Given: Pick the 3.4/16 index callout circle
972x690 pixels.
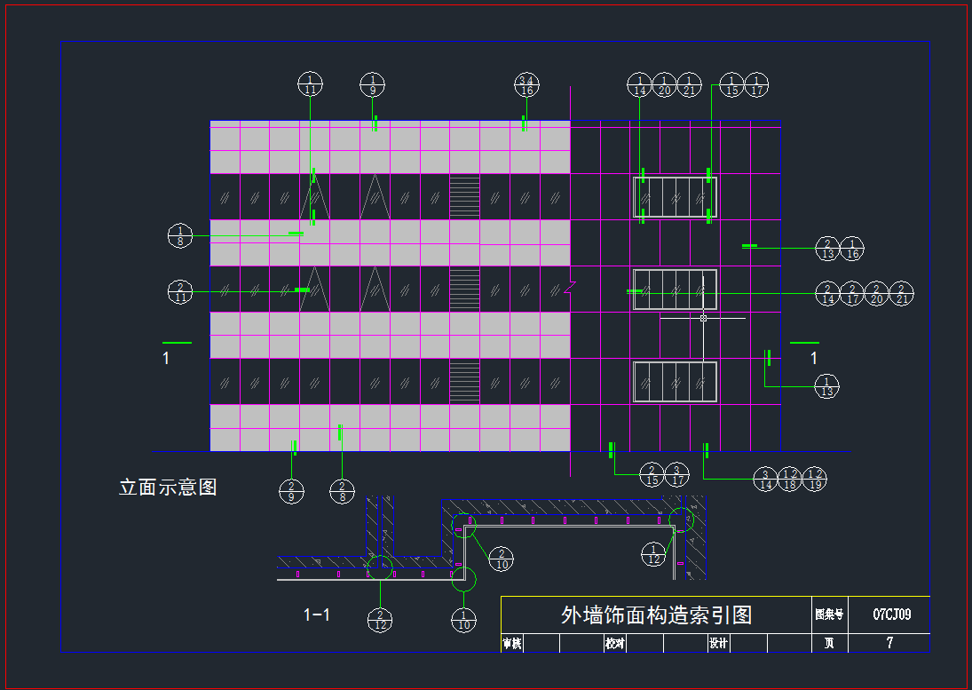Looking at the screenshot, I should tap(526, 84).
